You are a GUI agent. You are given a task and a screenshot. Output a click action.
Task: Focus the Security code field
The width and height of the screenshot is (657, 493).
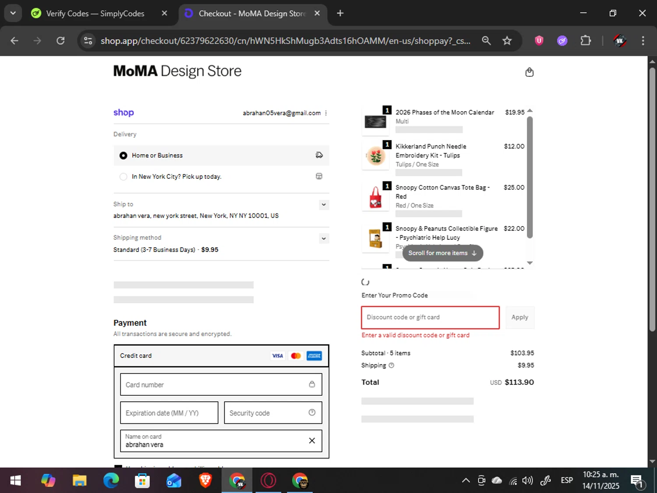click(273, 413)
